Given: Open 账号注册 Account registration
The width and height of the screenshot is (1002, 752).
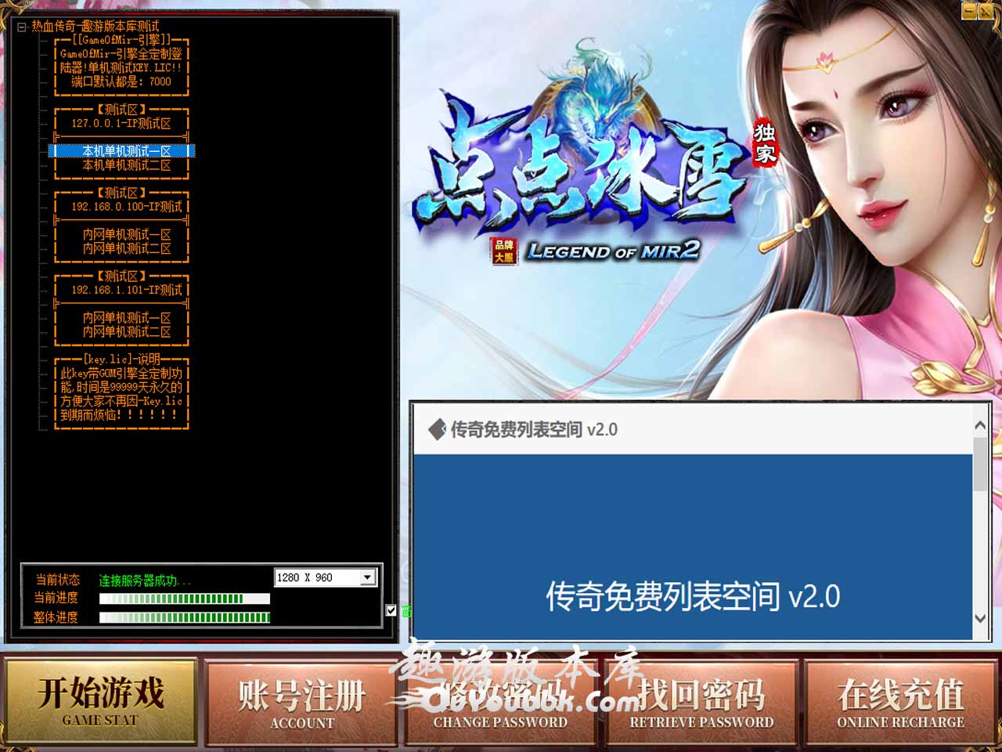Looking at the screenshot, I should (x=302, y=701).
